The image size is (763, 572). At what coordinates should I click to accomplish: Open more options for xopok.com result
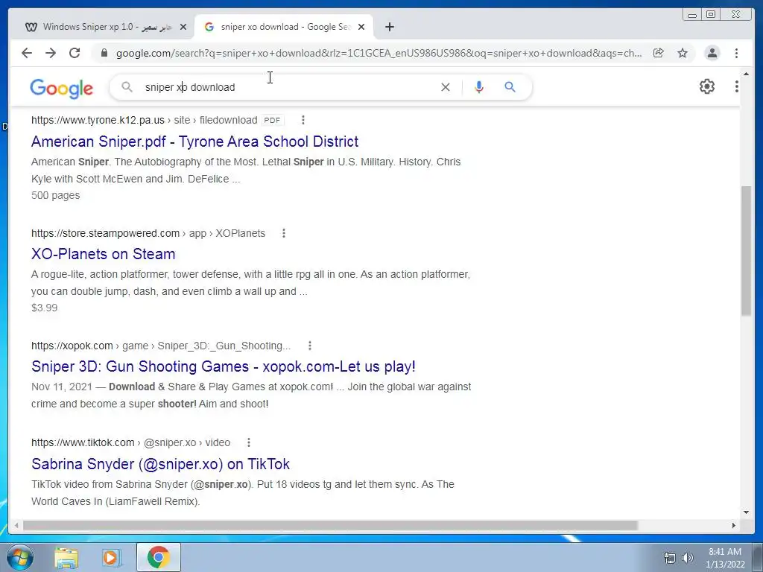pyautogui.click(x=310, y=346)
